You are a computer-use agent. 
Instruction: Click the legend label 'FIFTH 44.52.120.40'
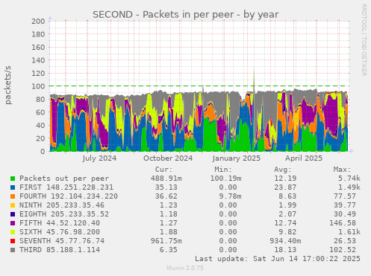point(60,223)
